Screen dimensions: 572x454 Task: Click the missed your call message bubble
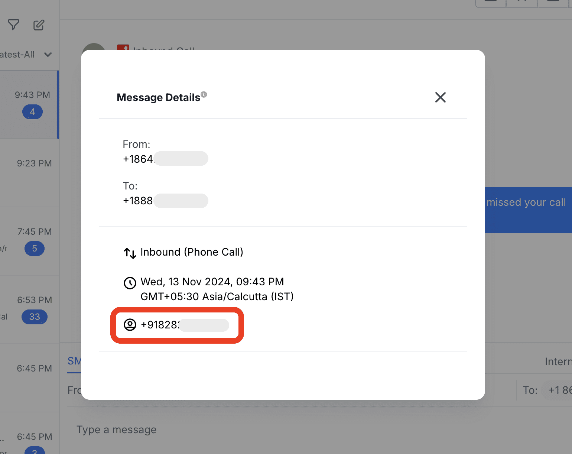click(529, 210)
